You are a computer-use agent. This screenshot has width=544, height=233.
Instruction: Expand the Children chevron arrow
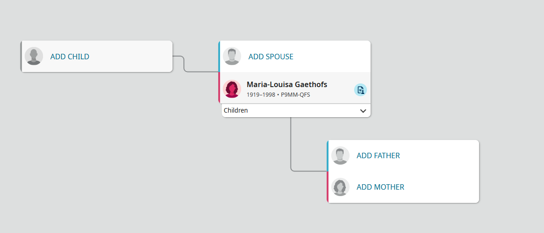363,111
